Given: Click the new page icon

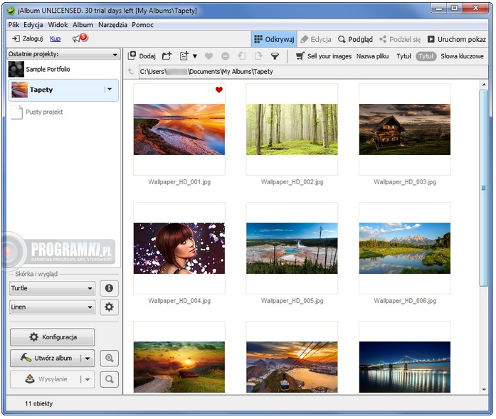Looking at the screenshot, I should pyautogui.click(x=184, y=56).
